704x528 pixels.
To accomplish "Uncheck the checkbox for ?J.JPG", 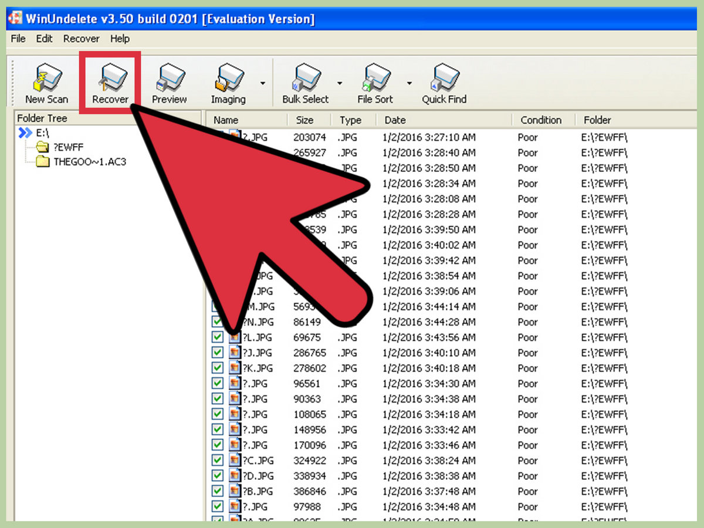I will [x=218, y=353].
